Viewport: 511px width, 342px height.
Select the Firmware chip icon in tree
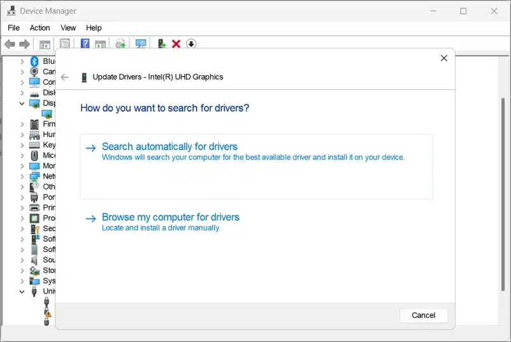pyautogui.click(x=34, y=124)
